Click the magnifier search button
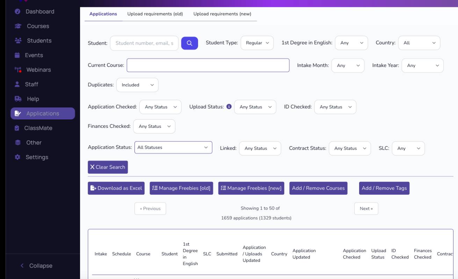458x279 pixels. [x=190, y=43]
